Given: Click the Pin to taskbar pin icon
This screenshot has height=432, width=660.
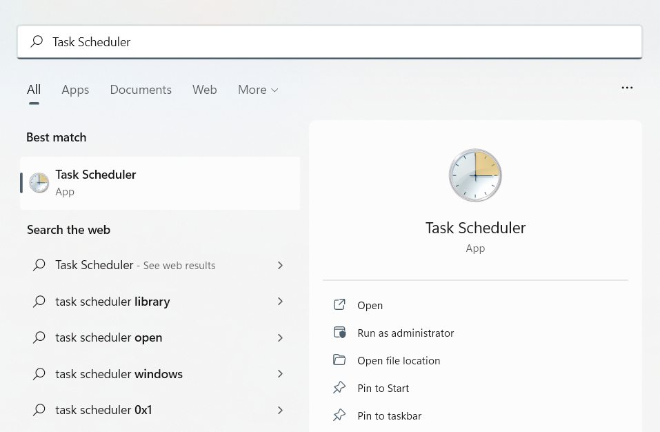Looking at the screenshot, I should 339,415.
